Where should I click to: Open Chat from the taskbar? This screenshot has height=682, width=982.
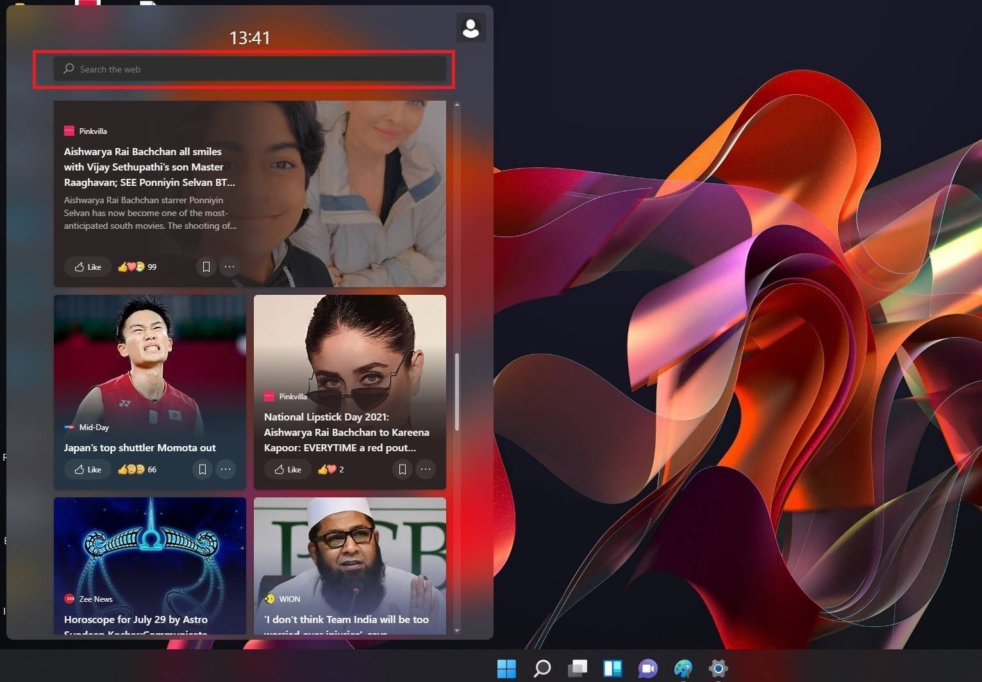[x=647, y=669]
